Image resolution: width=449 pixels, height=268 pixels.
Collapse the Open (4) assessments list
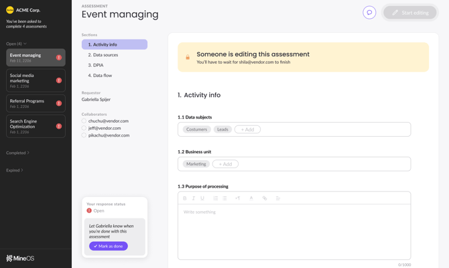16,44
